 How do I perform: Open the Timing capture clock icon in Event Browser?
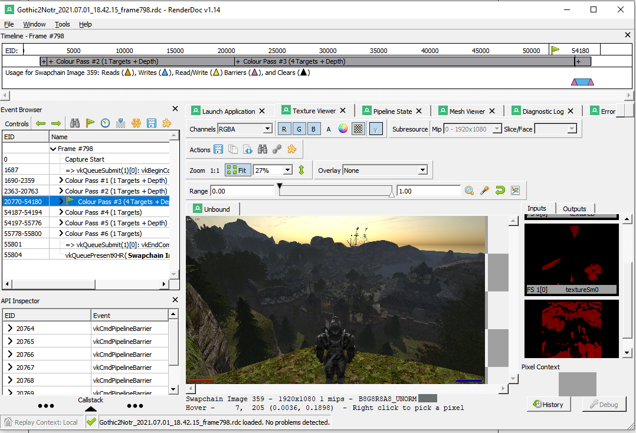(105, 123)
